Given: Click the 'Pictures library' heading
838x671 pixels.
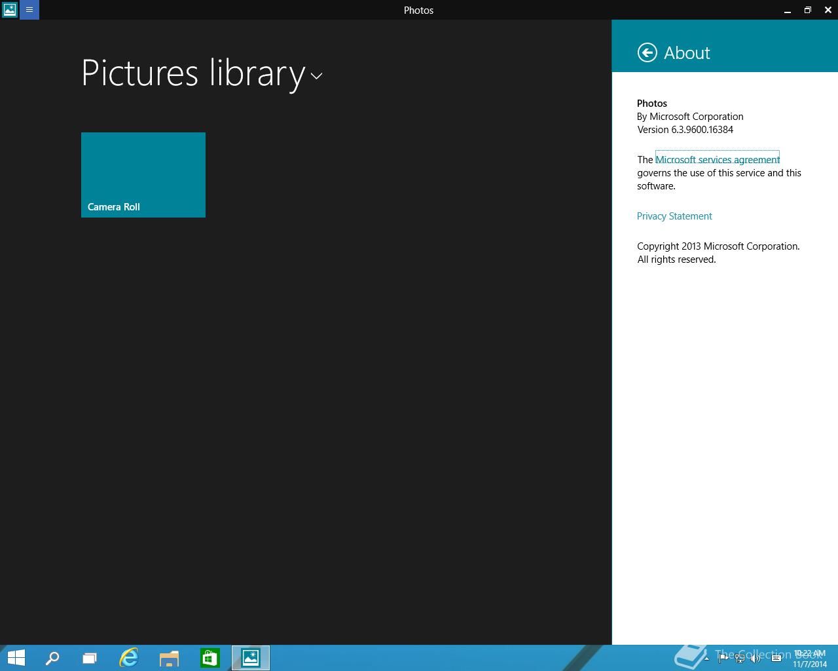Looking at the screenshot, I should click(193, 73).
